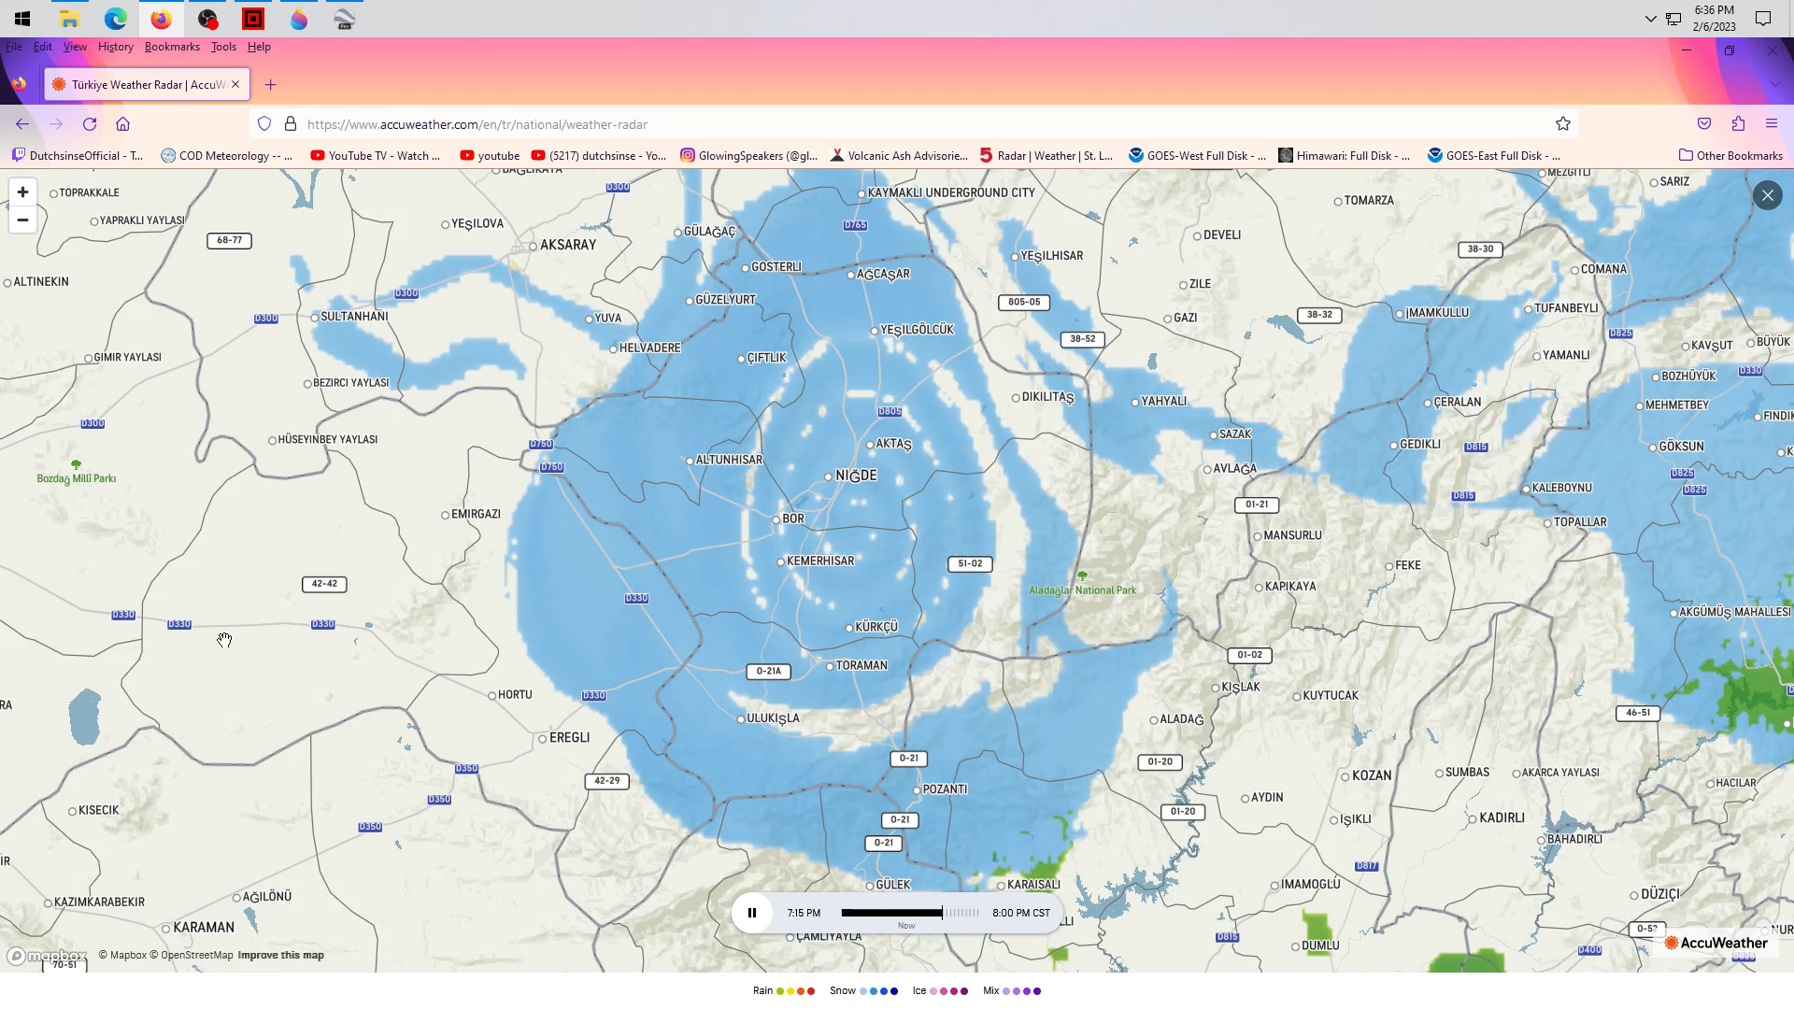Click the AKSARAY city label
Viewport: 1794px width, 1009px height.
[x=568, y=245]
